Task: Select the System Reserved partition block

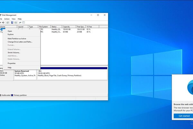Action: coord(25,74)
